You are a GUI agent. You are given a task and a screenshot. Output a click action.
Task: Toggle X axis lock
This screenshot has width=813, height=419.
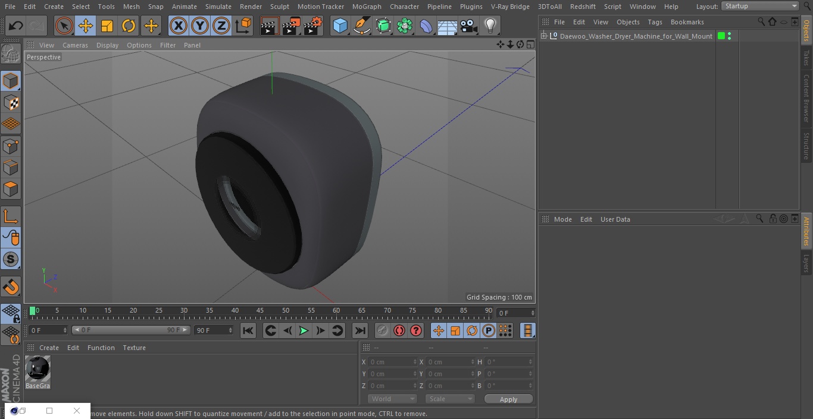178,26
